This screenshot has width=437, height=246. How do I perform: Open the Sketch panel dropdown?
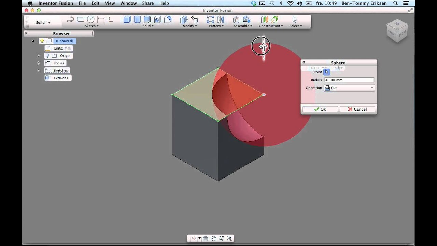click(x=92, y=26)
